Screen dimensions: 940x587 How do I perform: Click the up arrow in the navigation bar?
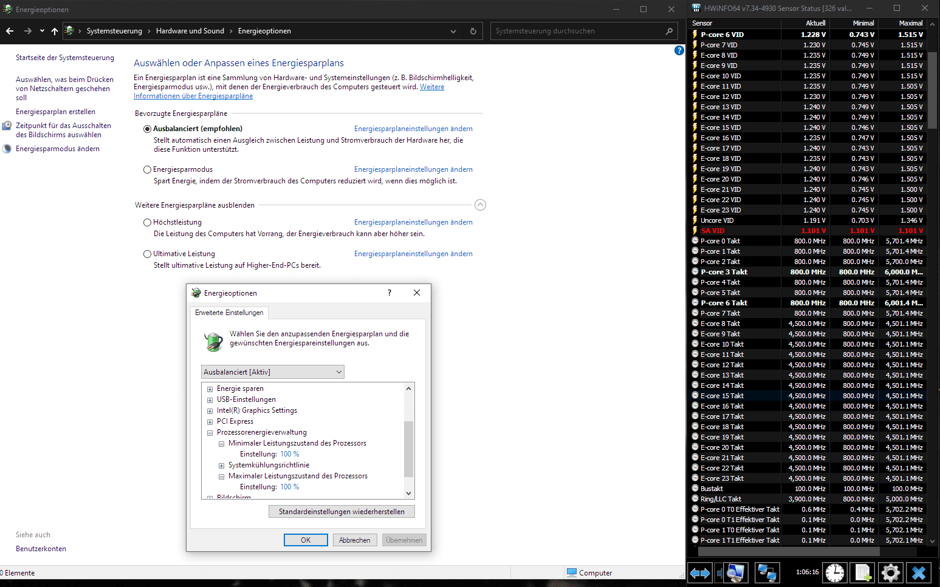pos(55,31)
